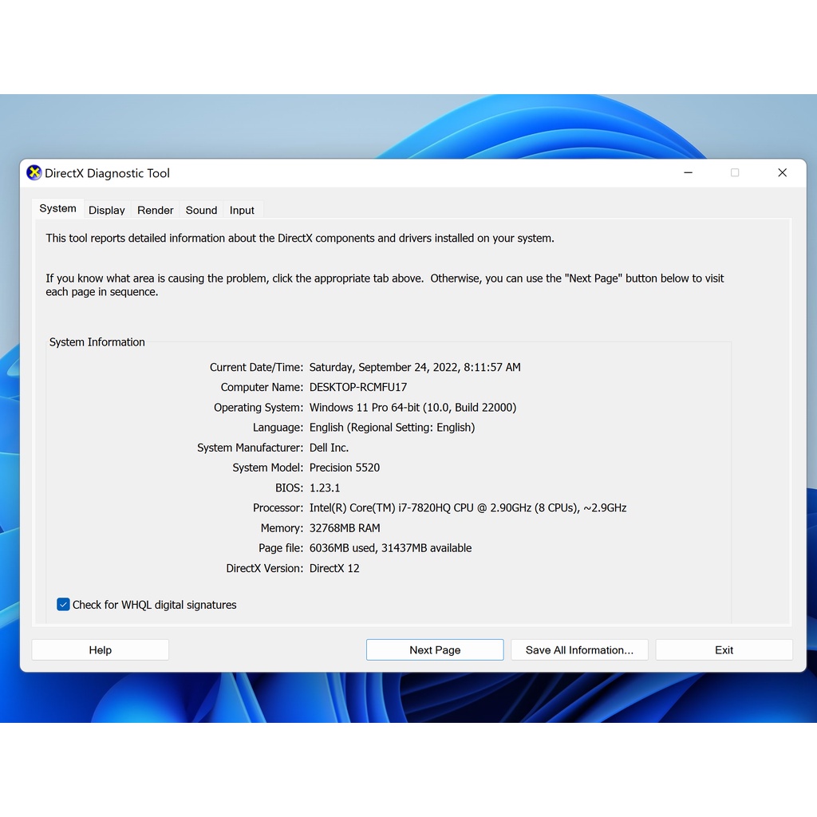Click the Next Page button
Image resolution: width=817 pixels, height=817 pixels.
tap(435, 650)
